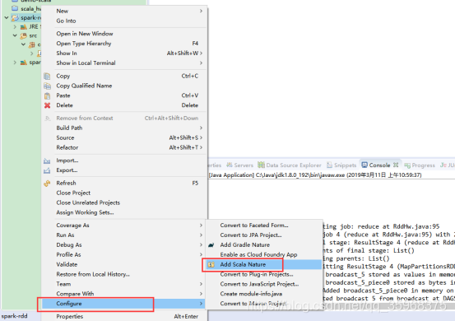This screenshot has height=321, width=455.
Task: Click the package icon under src
Action: pos(32,44)
